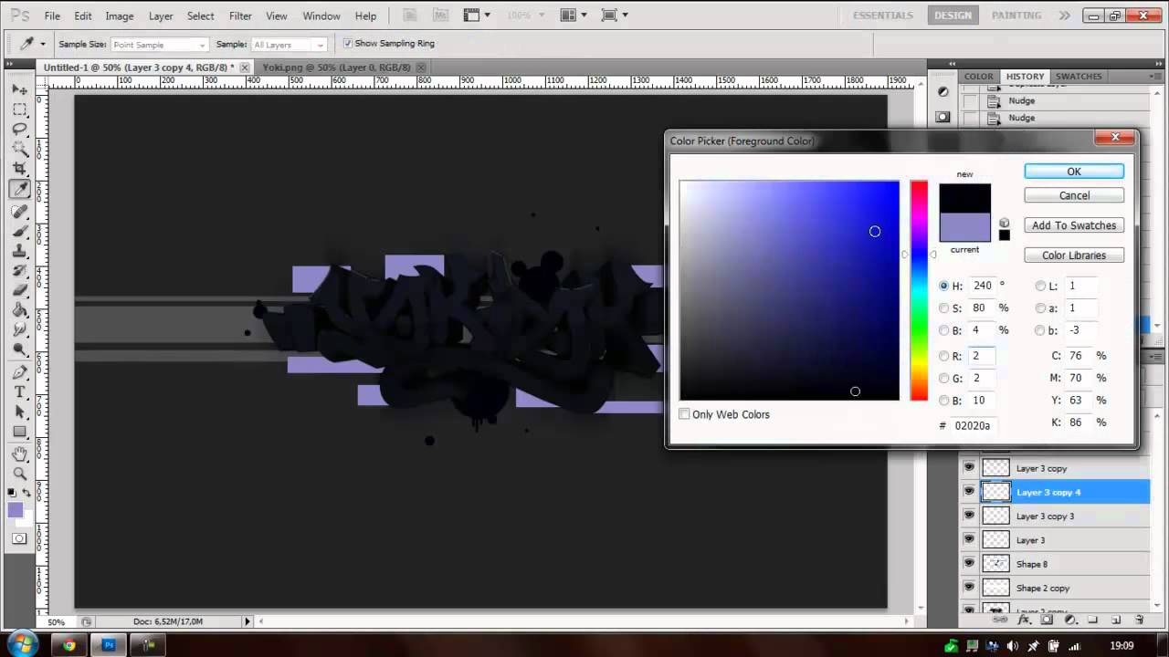Select the Hand tool
This screenshot has height=657, width=1169.
click(x=19, y=454)
